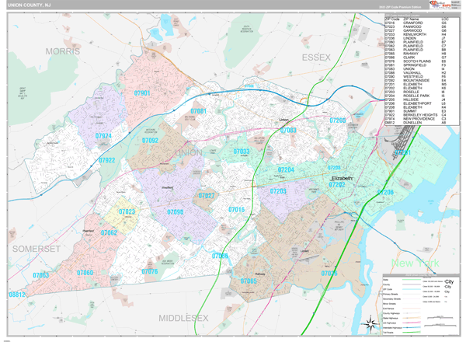Click the MORRIS county label
This screenshot has height=342, width=466.
63,51
